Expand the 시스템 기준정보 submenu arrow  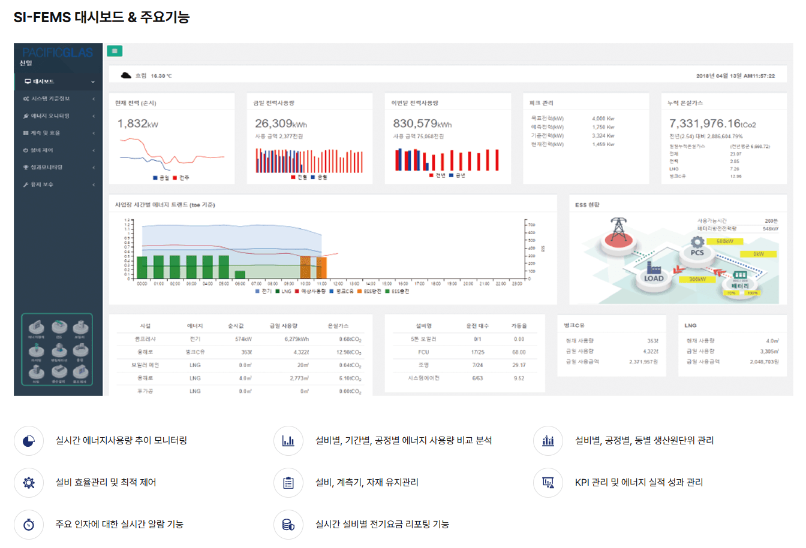(x=94, y=99)
